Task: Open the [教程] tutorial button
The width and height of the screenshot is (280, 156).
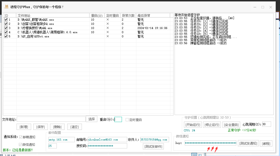Action: click(x=266, y=143)
